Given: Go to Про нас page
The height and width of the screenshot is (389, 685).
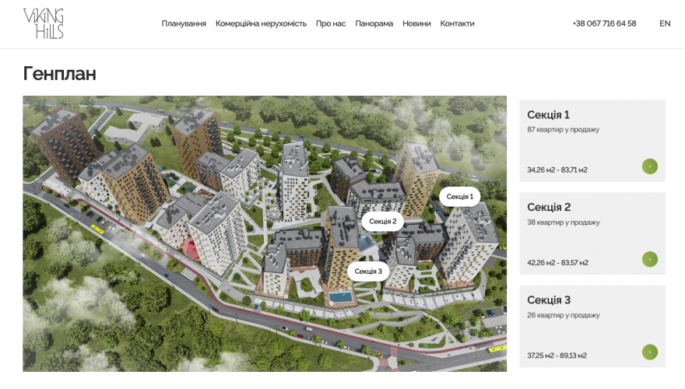Looking at the screenshot, I should [331, 23].
